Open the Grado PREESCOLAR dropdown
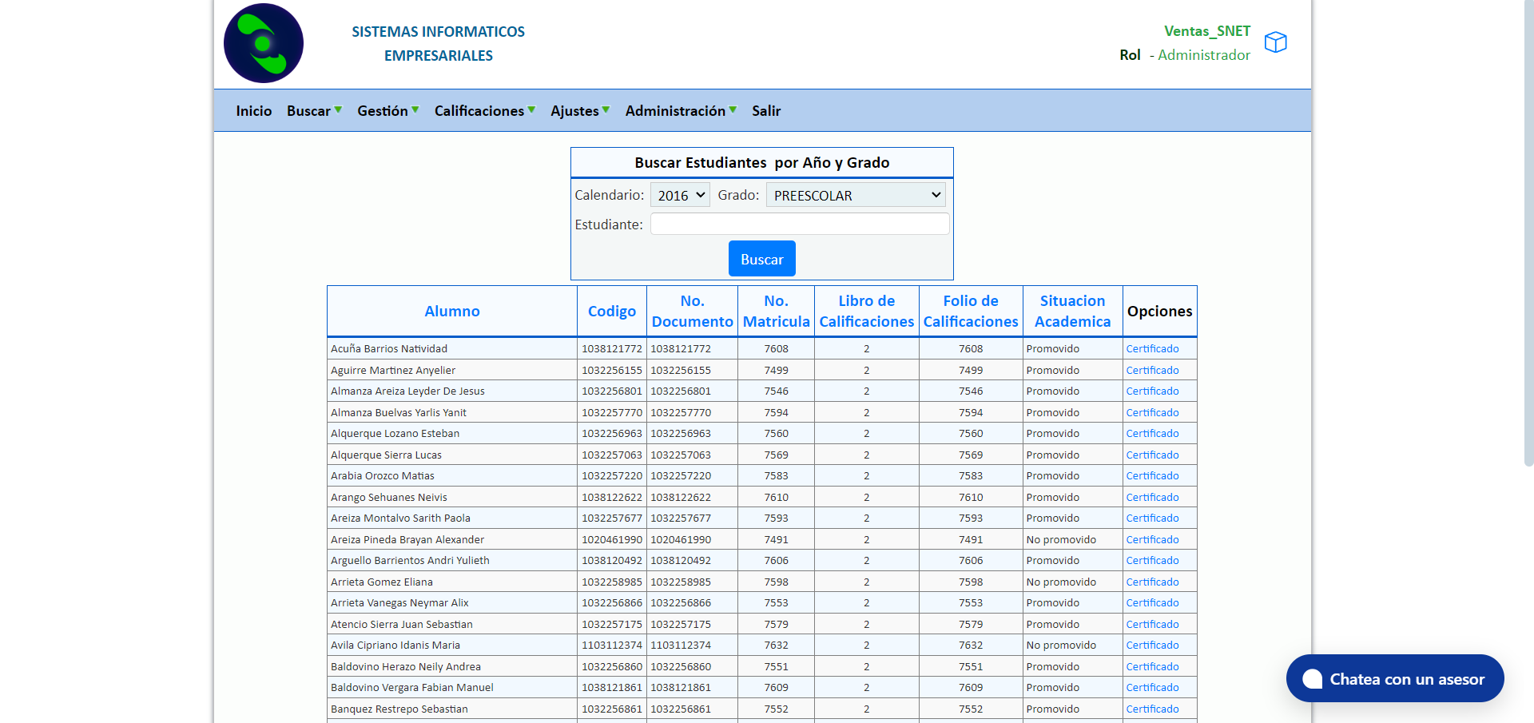This screenshot has height=723, width=1534. click(856, 195)
